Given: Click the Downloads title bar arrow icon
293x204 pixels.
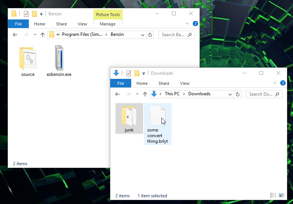Looking at the screenshot, I should pos(116,73).
